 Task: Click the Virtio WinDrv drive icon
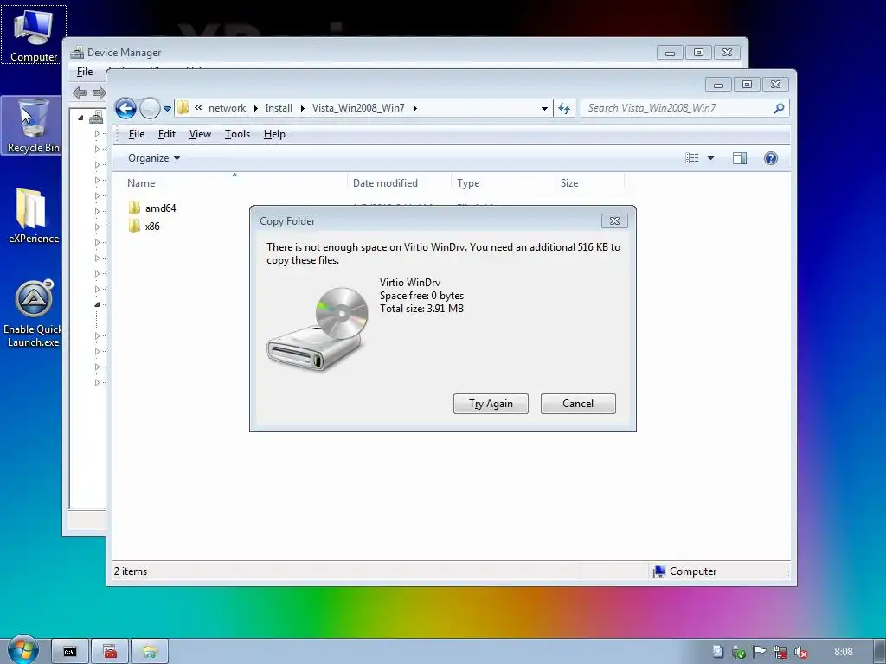[318, 328]
